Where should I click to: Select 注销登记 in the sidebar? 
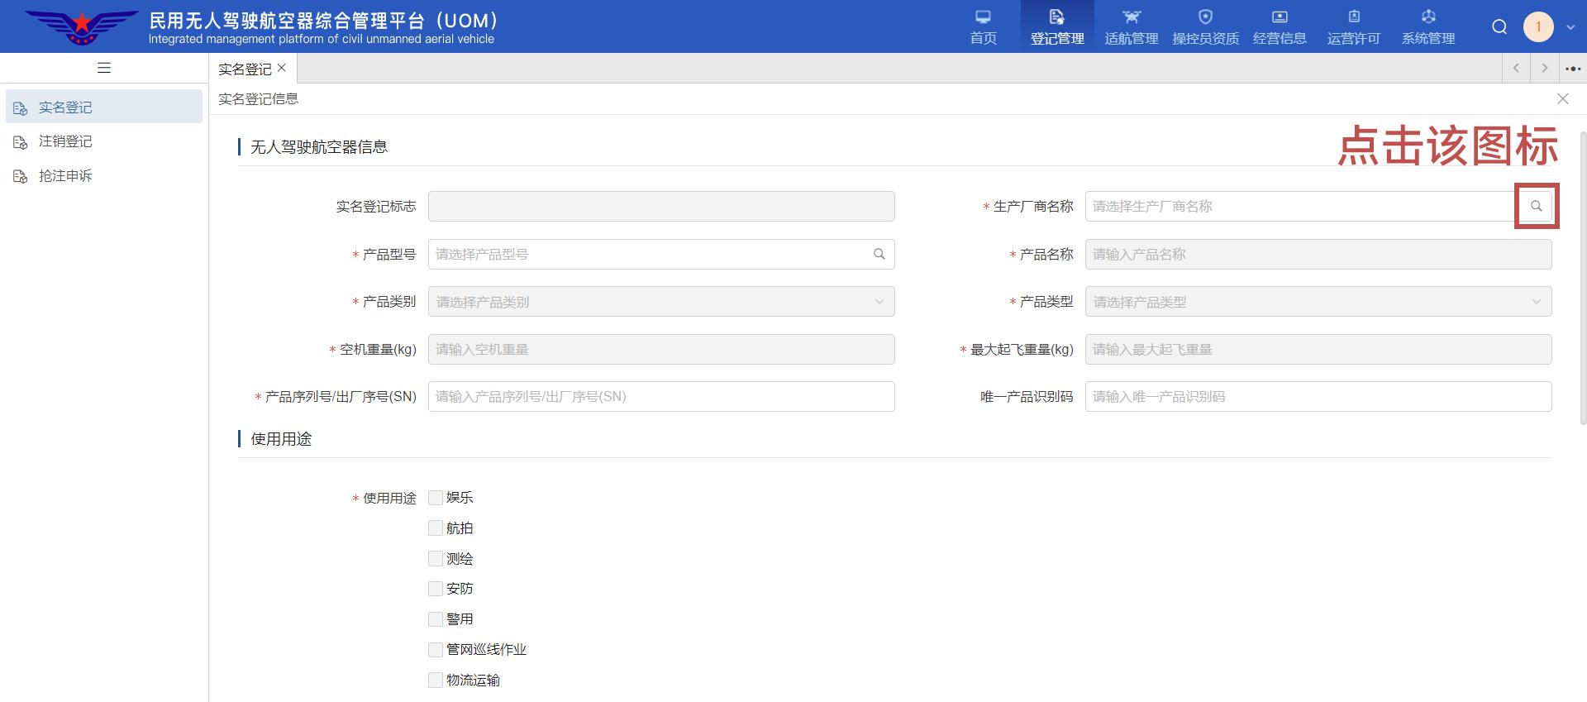[x=65, y=141]
